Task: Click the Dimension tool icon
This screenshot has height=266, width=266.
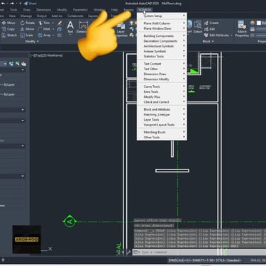Action: (x=83, y=25)
